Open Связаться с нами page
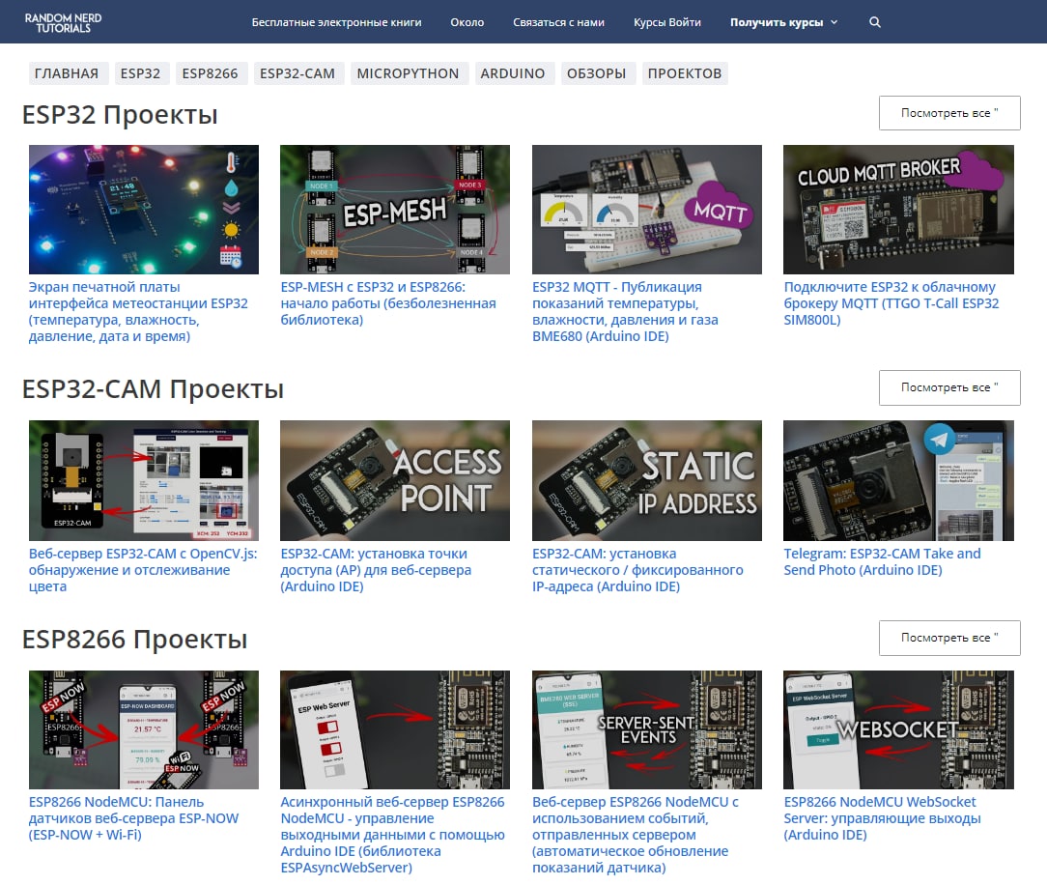Viewport: 1047px width, 885px height. [558, 22]
